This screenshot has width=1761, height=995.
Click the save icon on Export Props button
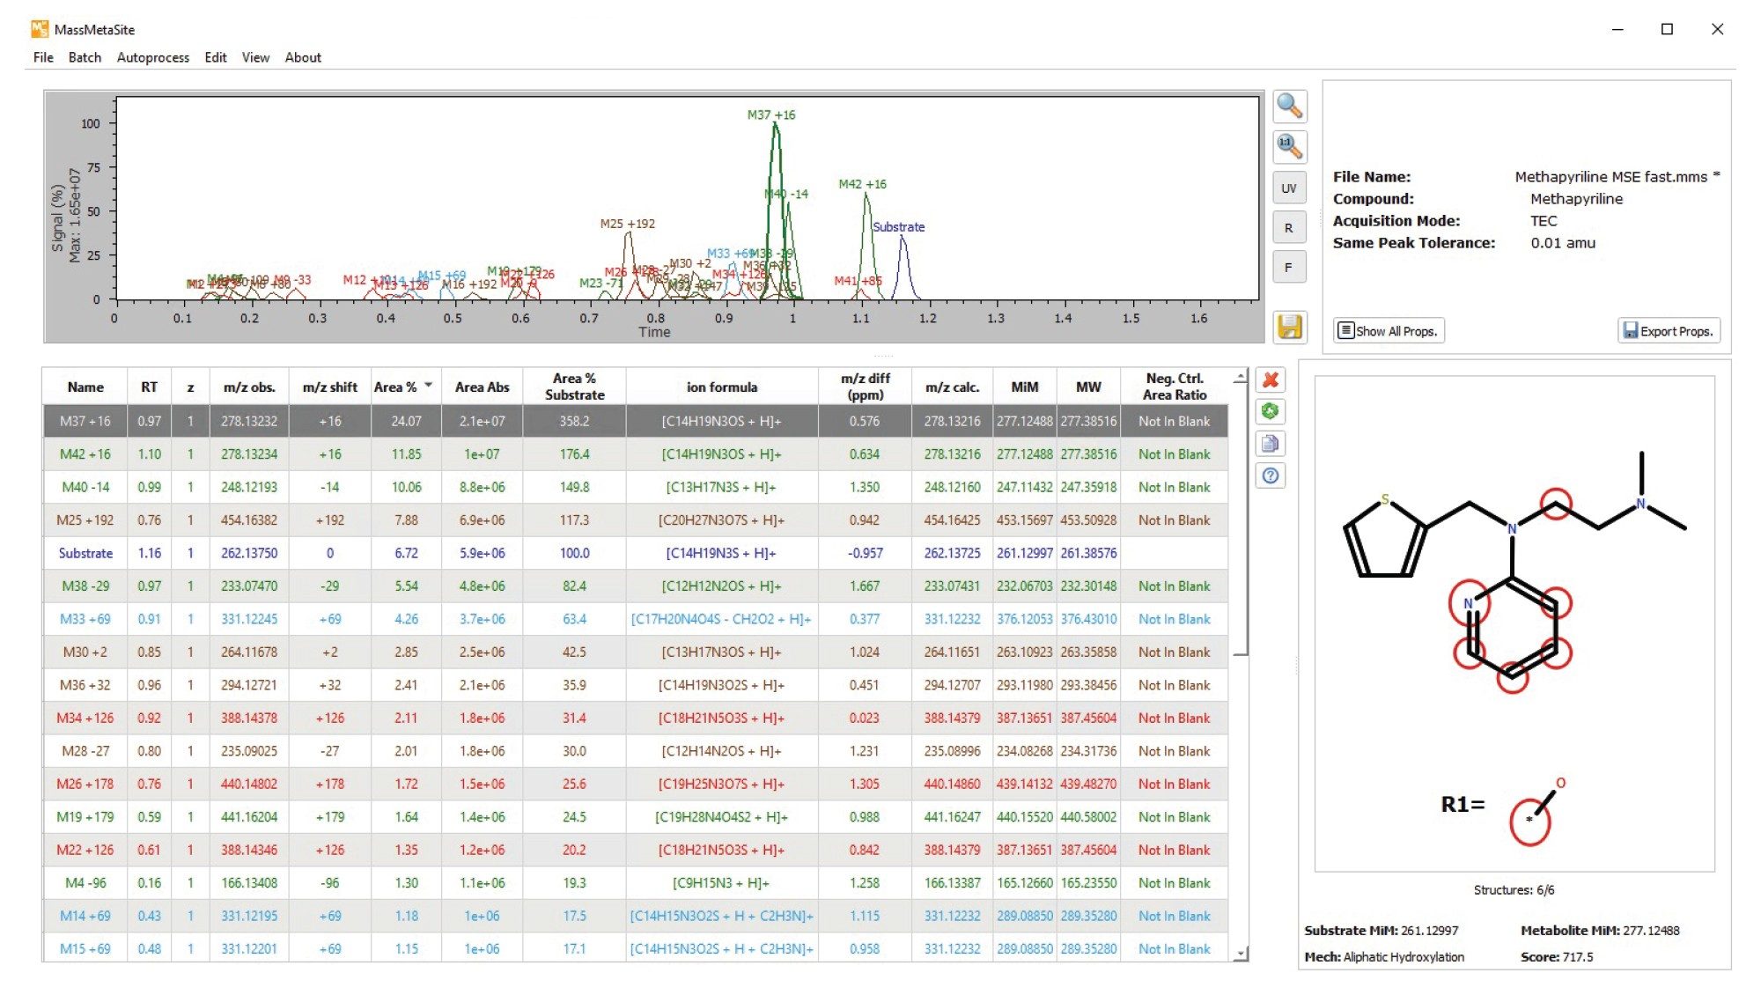pyautogui.click(x=1630, y=331)
